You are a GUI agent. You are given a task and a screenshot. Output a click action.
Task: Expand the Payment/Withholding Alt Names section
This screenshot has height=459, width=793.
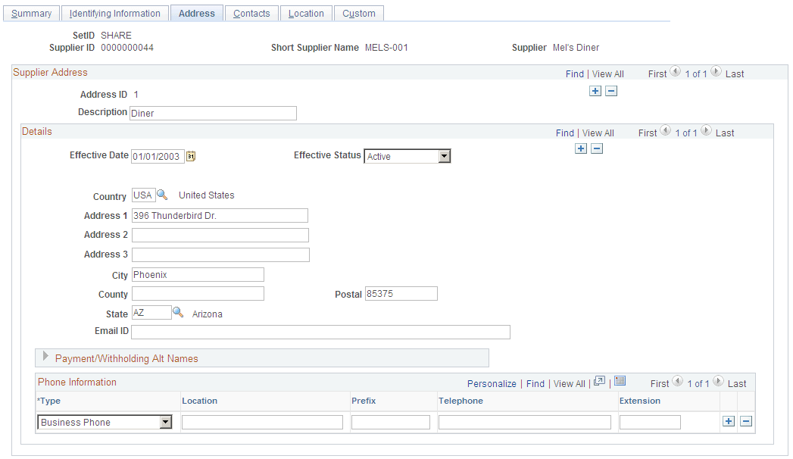coord(45,358)
